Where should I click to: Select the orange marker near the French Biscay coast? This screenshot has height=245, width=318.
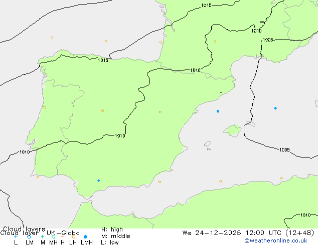[x=161, y=42]
